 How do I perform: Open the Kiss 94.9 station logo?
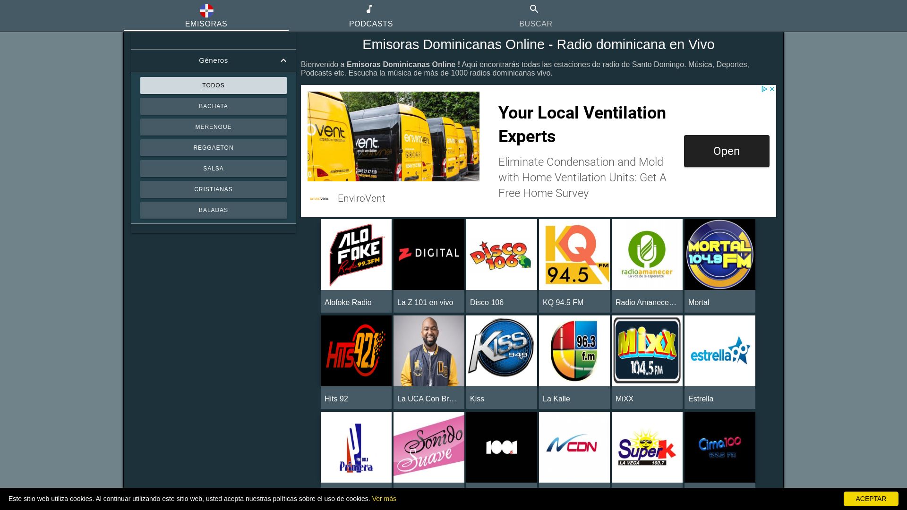[x=502, y=351]
